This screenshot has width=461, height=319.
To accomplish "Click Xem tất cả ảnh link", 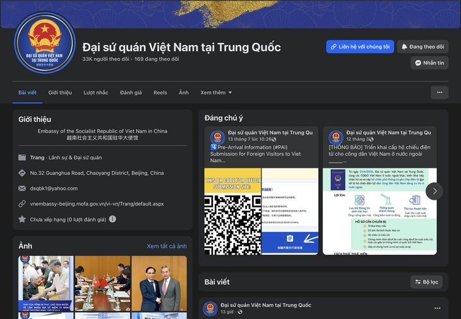I will [x=167, y=246].
